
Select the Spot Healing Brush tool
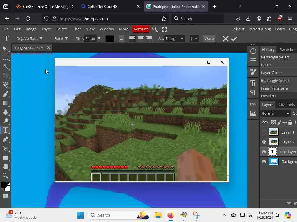coord(5,85)
